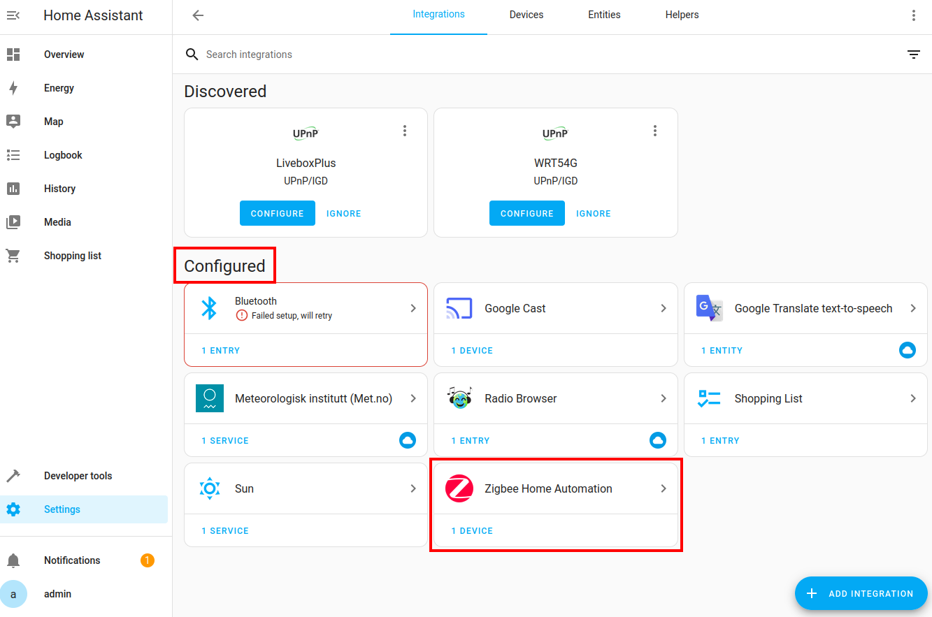Viewport: 932px width, 617px height.
Task: Open the integrations filter icon
Action: [913, 54]
